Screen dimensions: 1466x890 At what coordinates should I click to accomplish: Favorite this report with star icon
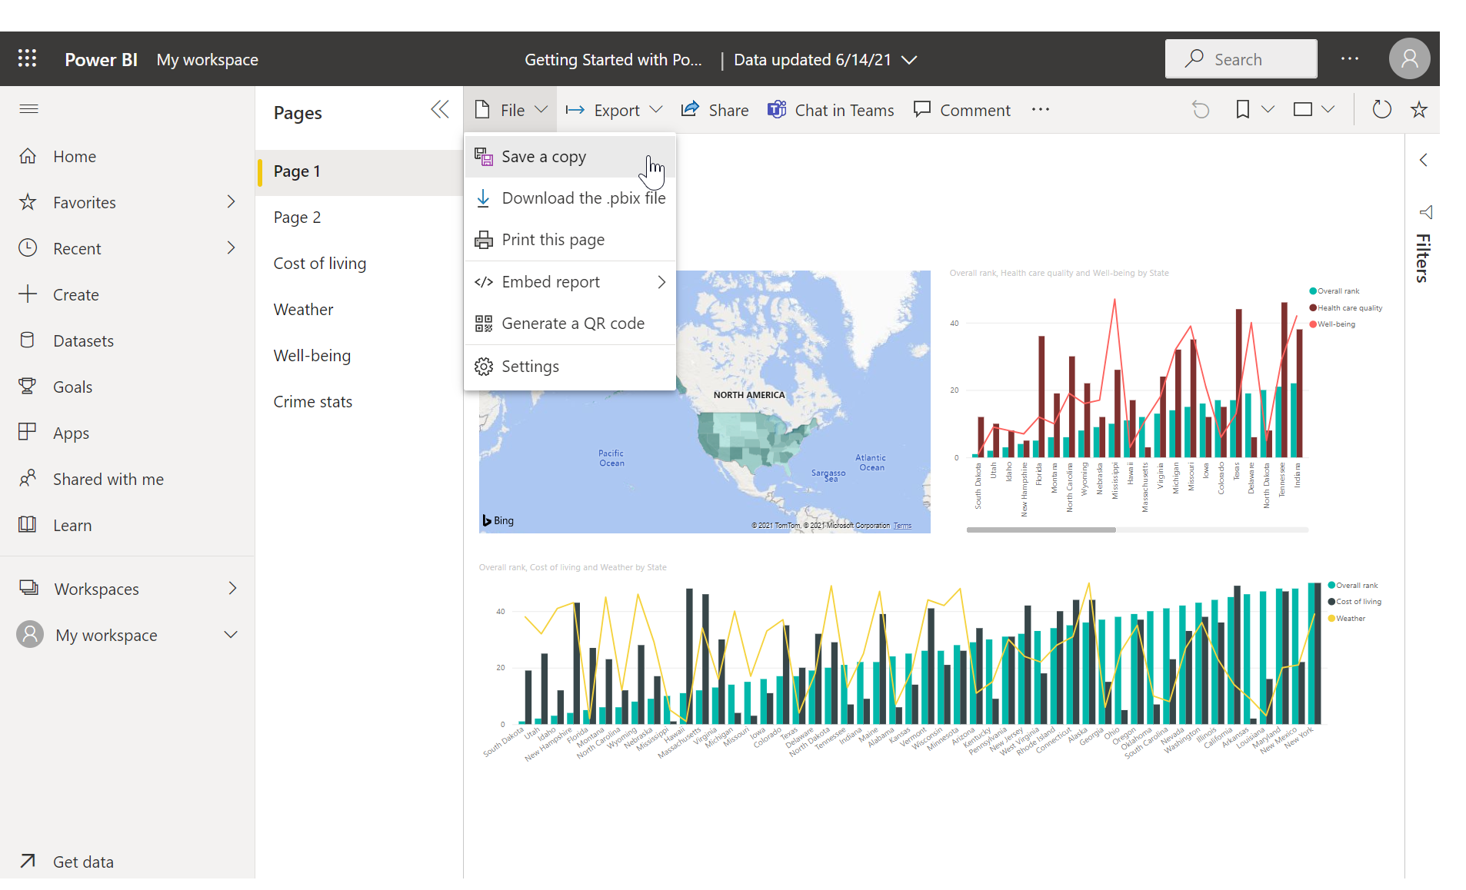(1419, 110)
